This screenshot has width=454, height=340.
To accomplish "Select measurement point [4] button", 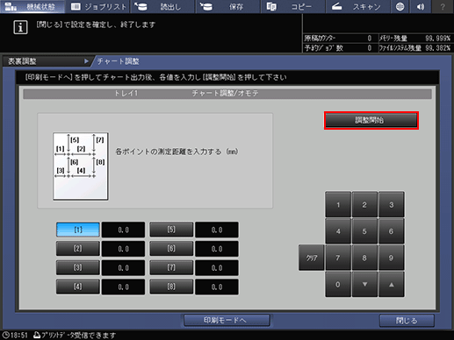I will point(78,287).
